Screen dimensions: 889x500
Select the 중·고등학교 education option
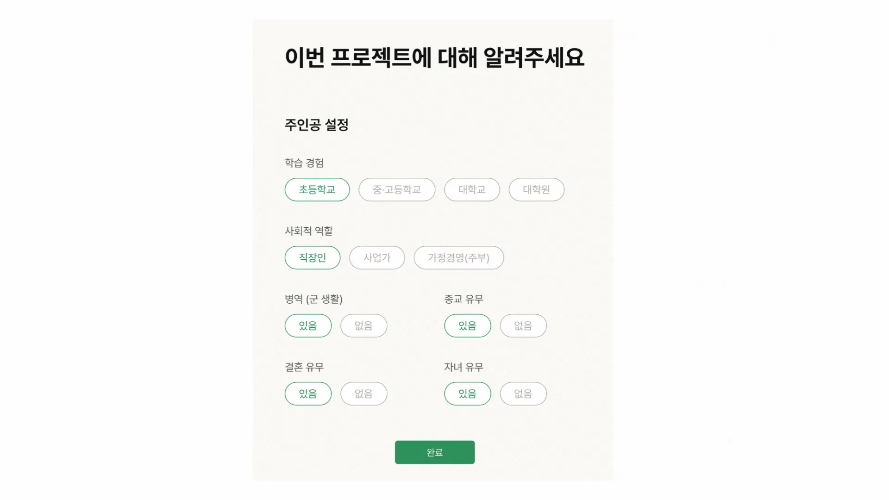click(x=397, y=189)
